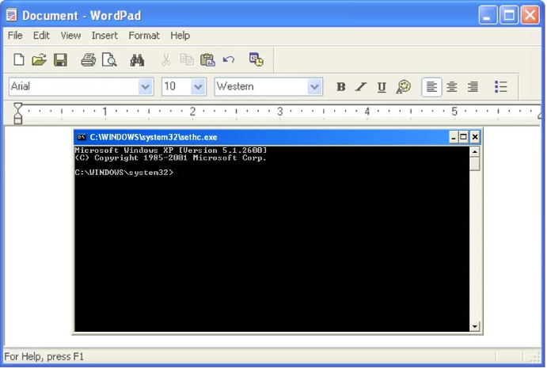
Task: Open Print Preview toolbar icon
Action: tap(109, 60)
